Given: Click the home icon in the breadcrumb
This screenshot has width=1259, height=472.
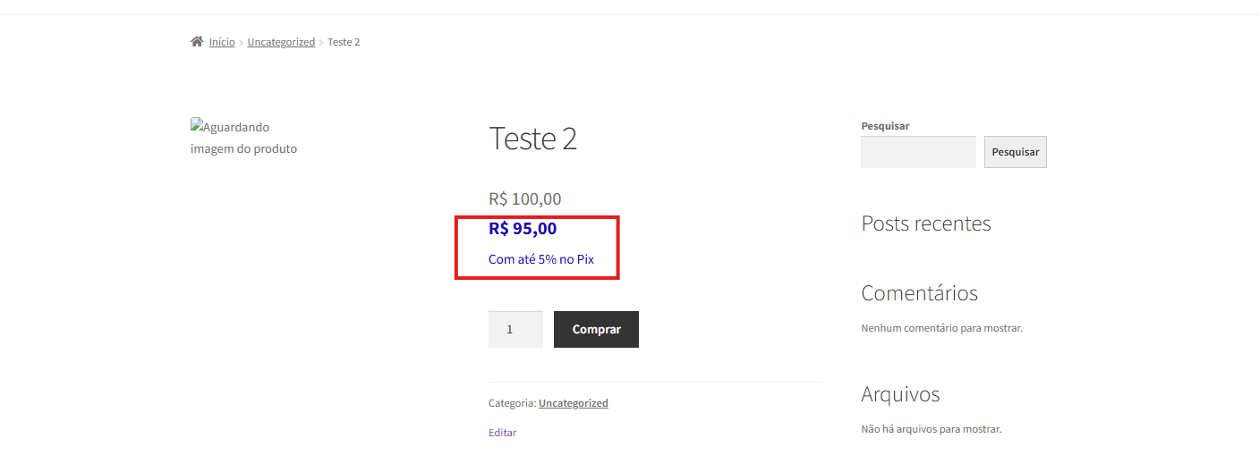Looking at the screenshot, I should [197, 42].
